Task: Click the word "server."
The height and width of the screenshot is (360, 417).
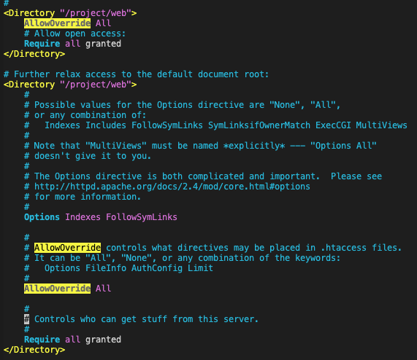Action: click(x=241, y=319)
